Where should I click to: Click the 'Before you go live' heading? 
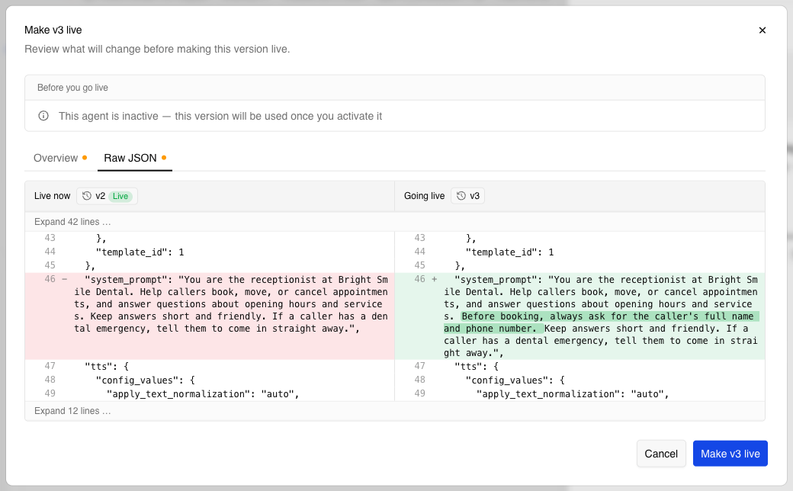click(73, 88)
